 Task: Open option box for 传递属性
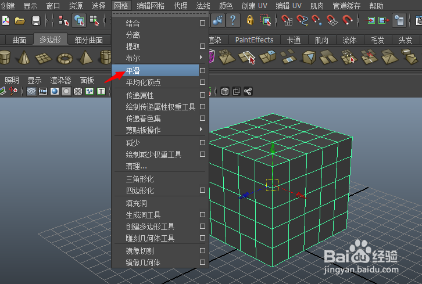point(202,95)
